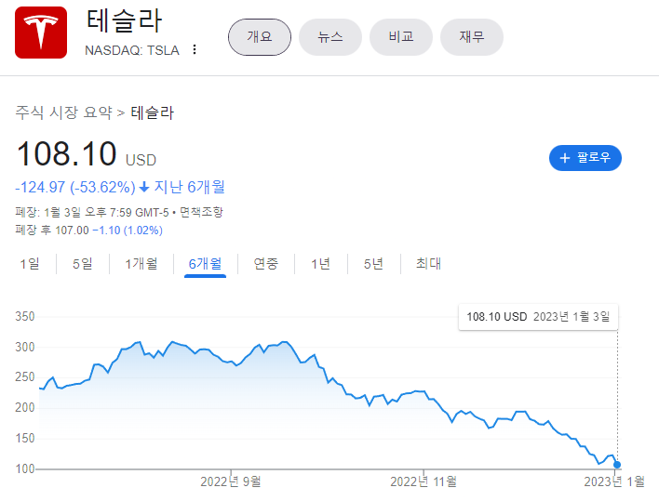Image resolution: width=659 pixels, height=501 pixels.
Task: Choose the 1개월 chart range
Action: click(x=141, y=264)
